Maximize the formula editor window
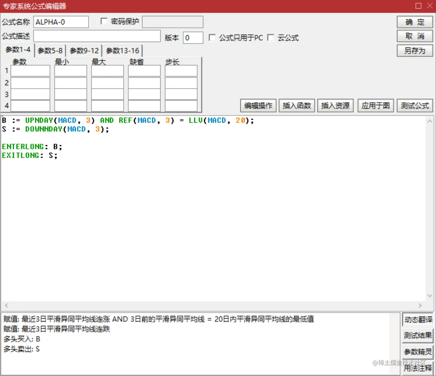 pos(418,6)
